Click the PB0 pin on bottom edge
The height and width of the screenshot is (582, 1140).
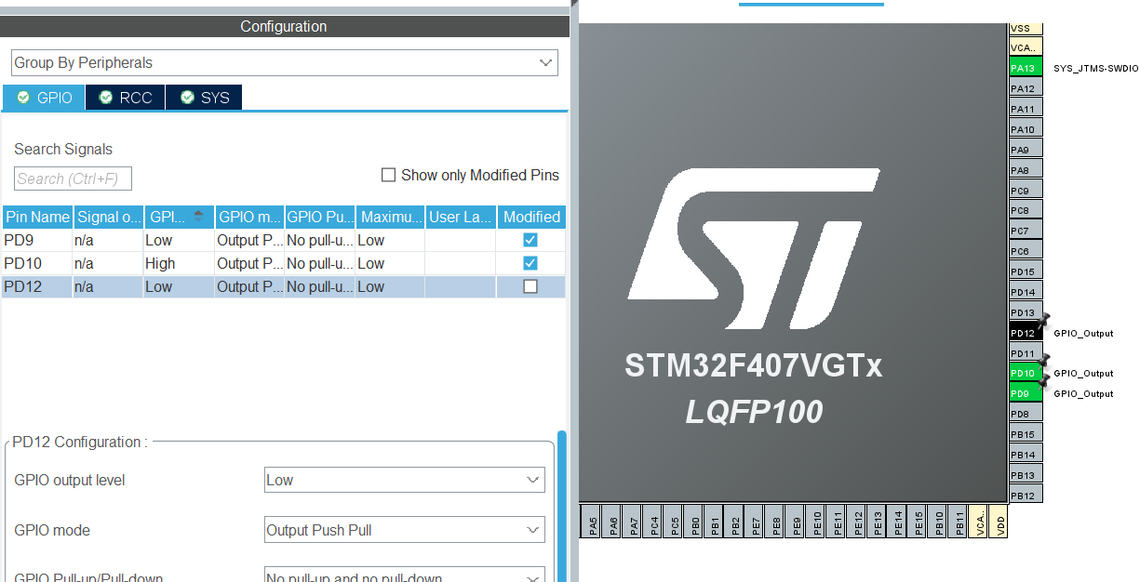coord(694,521)
